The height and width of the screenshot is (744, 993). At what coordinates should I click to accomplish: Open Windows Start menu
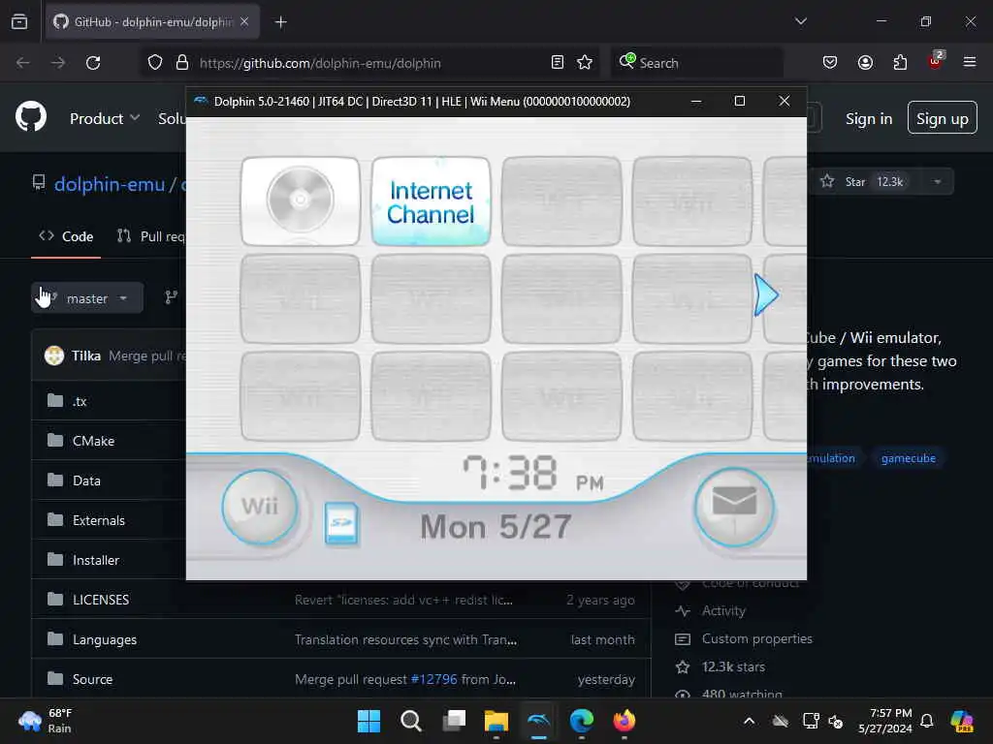click(x=368, y=721)
